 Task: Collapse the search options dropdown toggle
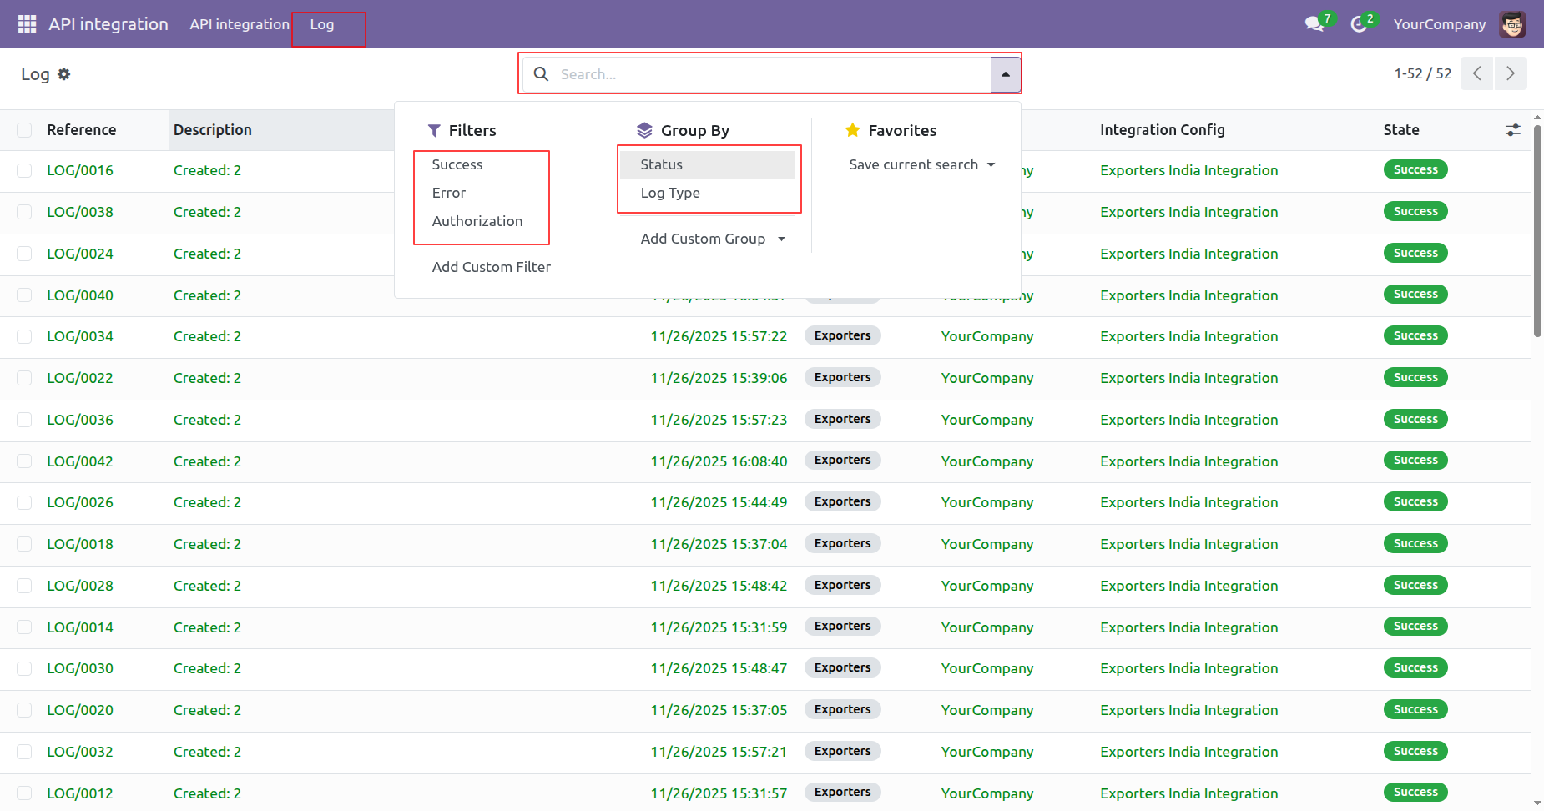click(1005, 74)
